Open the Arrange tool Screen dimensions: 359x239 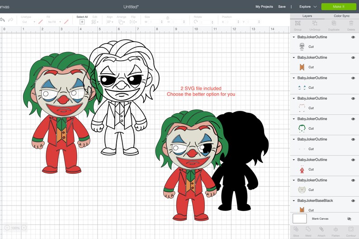click(121, 22)
